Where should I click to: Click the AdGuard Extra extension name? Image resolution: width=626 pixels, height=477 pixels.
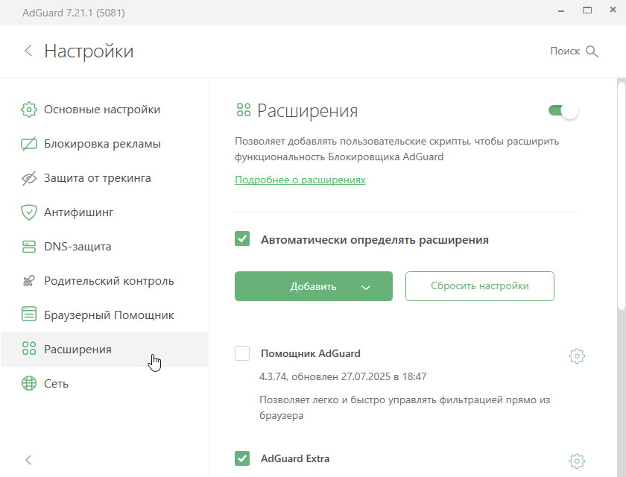[295, 458]
